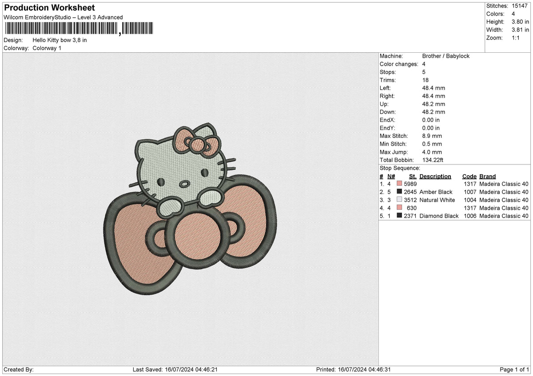The image size is (533, 376).
Task: Click the 'Colorway 1' value
Action: point(47,48)
